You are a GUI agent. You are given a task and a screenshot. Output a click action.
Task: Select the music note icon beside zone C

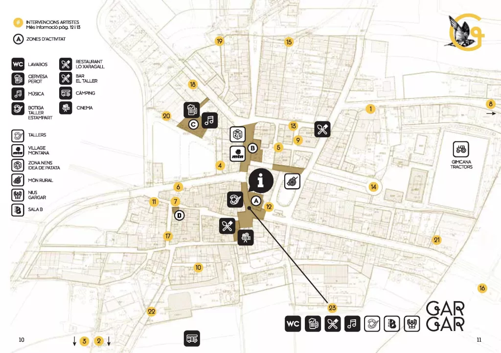[209, 120]
